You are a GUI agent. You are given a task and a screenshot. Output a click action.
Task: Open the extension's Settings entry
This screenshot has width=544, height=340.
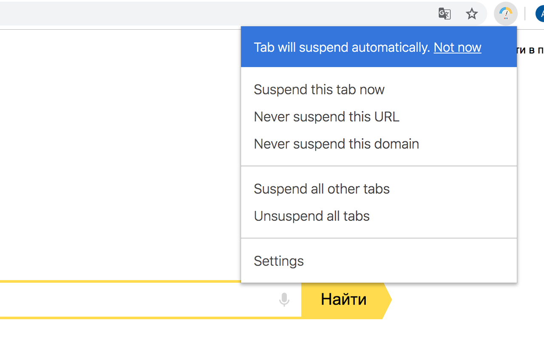(279, 261)
